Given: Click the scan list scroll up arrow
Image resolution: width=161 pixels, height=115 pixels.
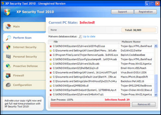Looking at the screenshot, I should click(x=156, y=46).
